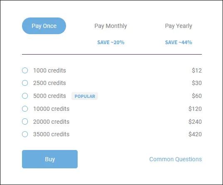Select the Pay Once tab
The height and width of the screenshot is (185, 223).
[44, 26]
